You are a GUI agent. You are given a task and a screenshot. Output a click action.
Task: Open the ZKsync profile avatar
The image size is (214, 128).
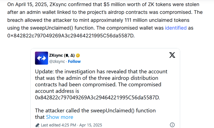click(42, 58)
